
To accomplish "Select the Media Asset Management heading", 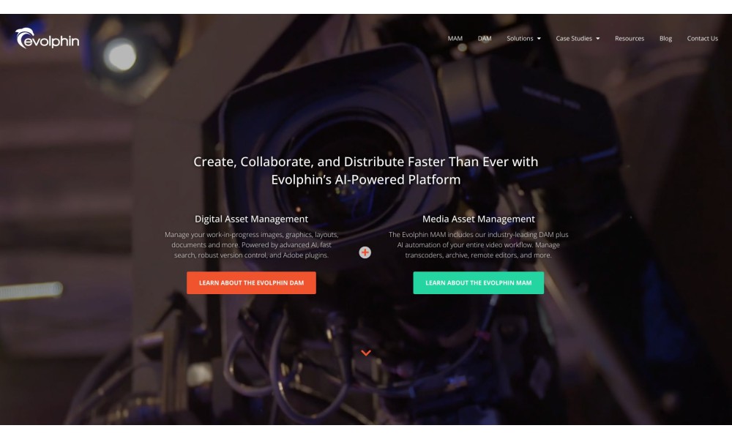I will pos(479,219).
